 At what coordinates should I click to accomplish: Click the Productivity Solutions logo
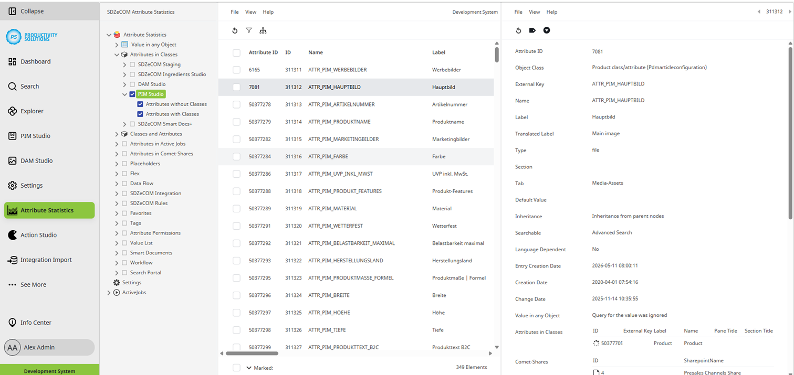[x=32, y=37]
